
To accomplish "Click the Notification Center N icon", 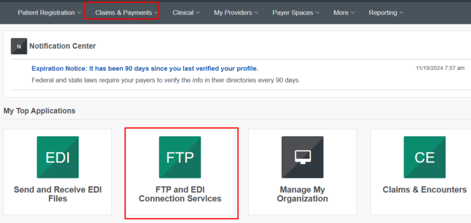I will pos(19,46).
